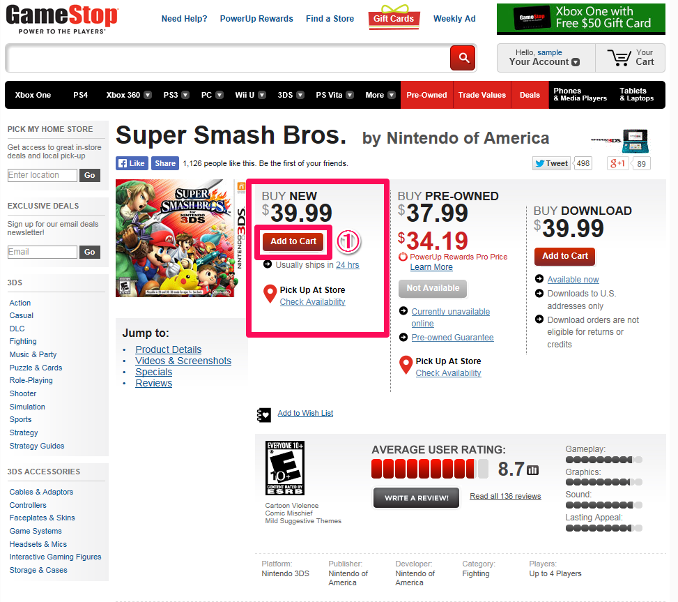
Task: Open the shopping cart icon
Action: point(619,58)
